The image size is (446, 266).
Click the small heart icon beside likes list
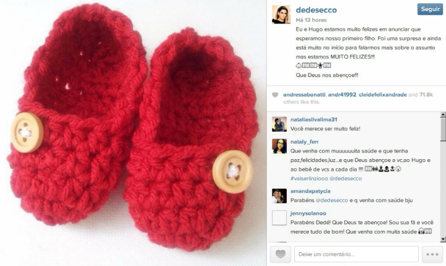point(275,95)
